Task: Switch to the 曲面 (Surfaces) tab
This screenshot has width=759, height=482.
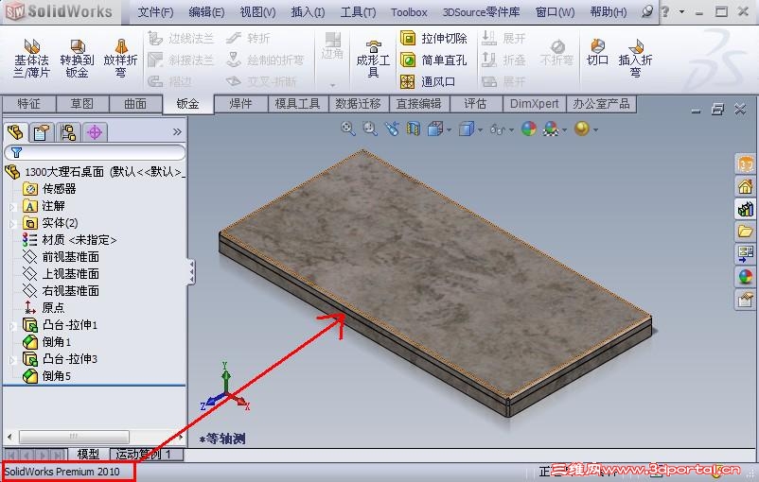Action: point(135,104)
